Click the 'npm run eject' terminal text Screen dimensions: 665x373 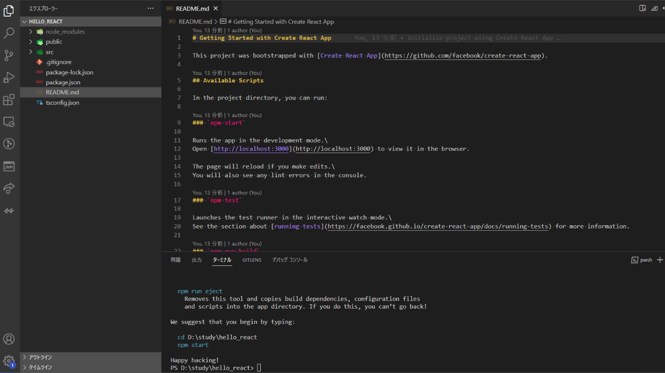click(200, 291)
